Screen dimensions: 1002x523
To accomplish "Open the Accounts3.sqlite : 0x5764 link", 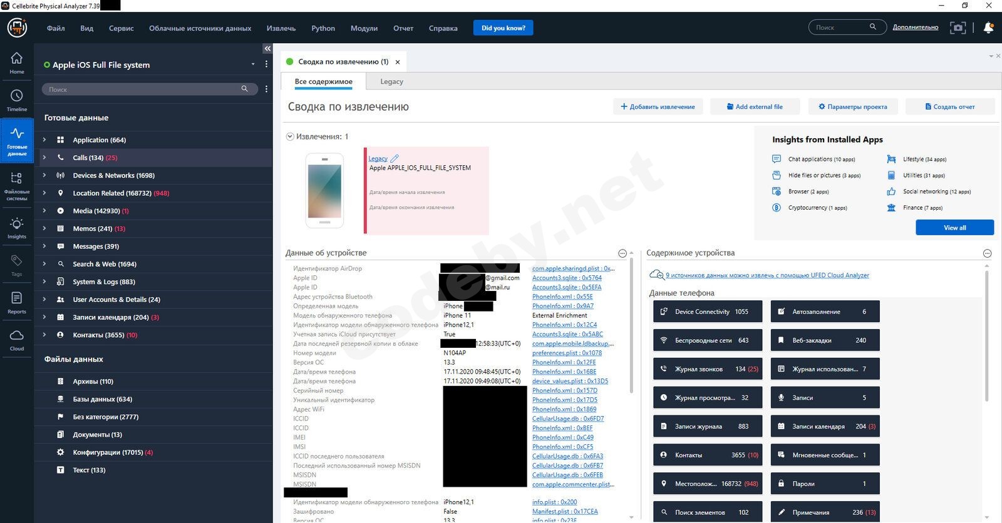I will tap(567, 278).
